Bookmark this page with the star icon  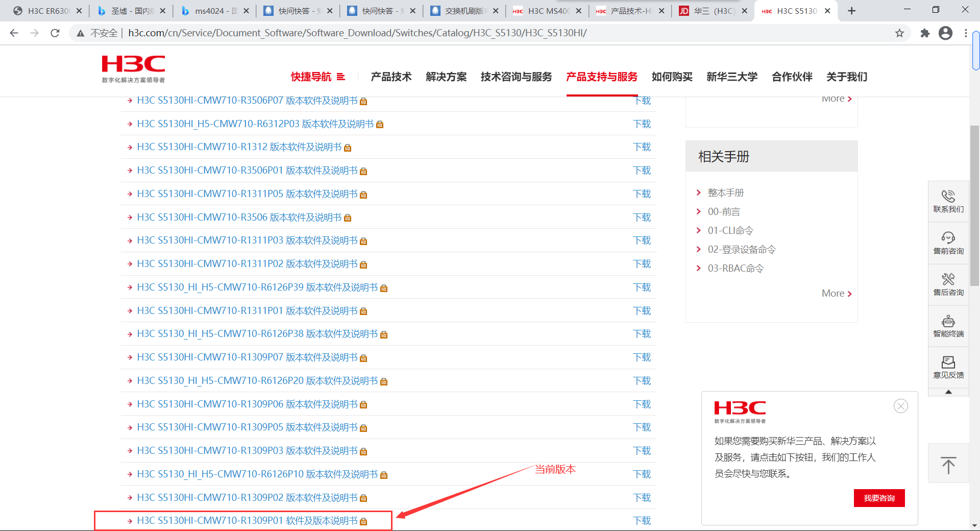tap(899, 33)
